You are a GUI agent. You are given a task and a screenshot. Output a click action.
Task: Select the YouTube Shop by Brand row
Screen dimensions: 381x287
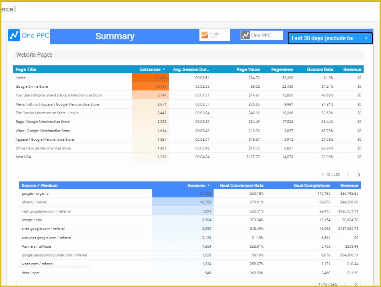click(x=188, y=95)
